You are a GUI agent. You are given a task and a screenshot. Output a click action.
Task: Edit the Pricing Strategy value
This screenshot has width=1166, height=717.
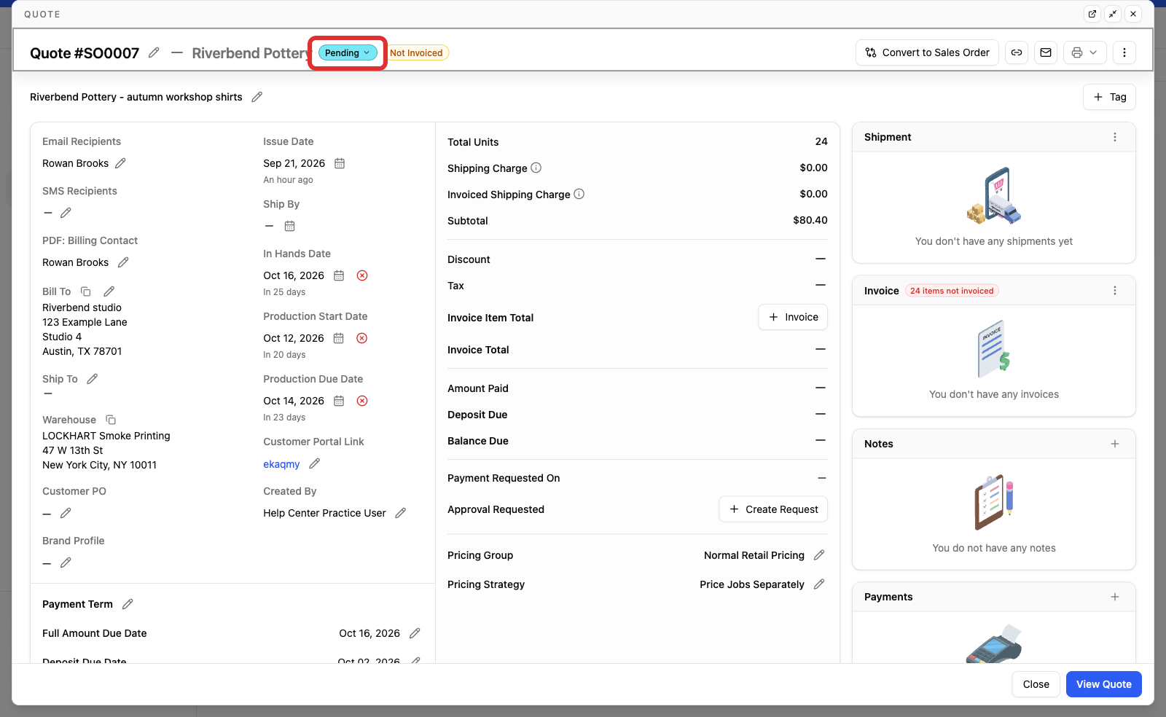tap(819, 584)
